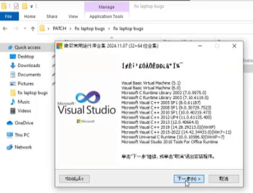Viewport: 253px width, 193px height.
Task: Open 'fix laptop bugs' folder in sidebar
Action: (x=32, y=93)
